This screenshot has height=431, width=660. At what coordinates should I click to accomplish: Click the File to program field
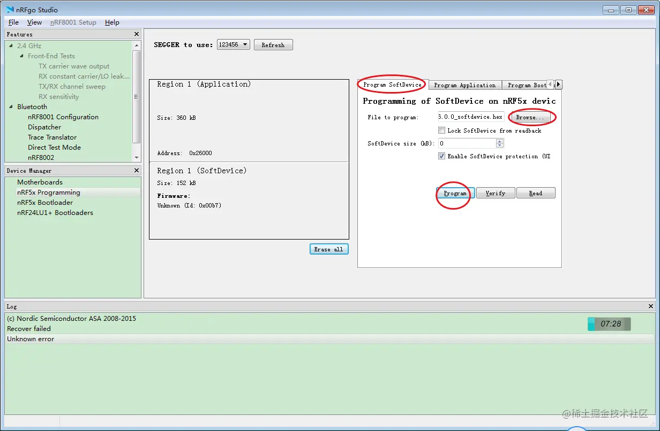pos(471,117)
